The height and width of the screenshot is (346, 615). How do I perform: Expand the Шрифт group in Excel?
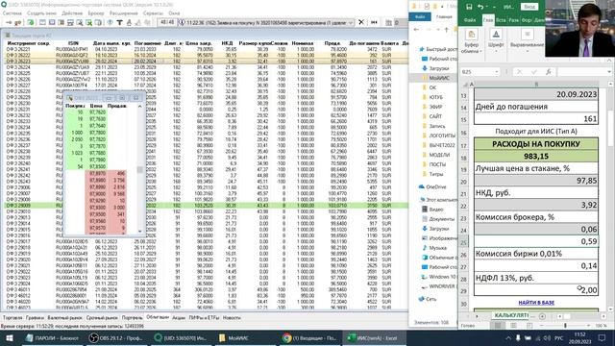tap(496, 39)
